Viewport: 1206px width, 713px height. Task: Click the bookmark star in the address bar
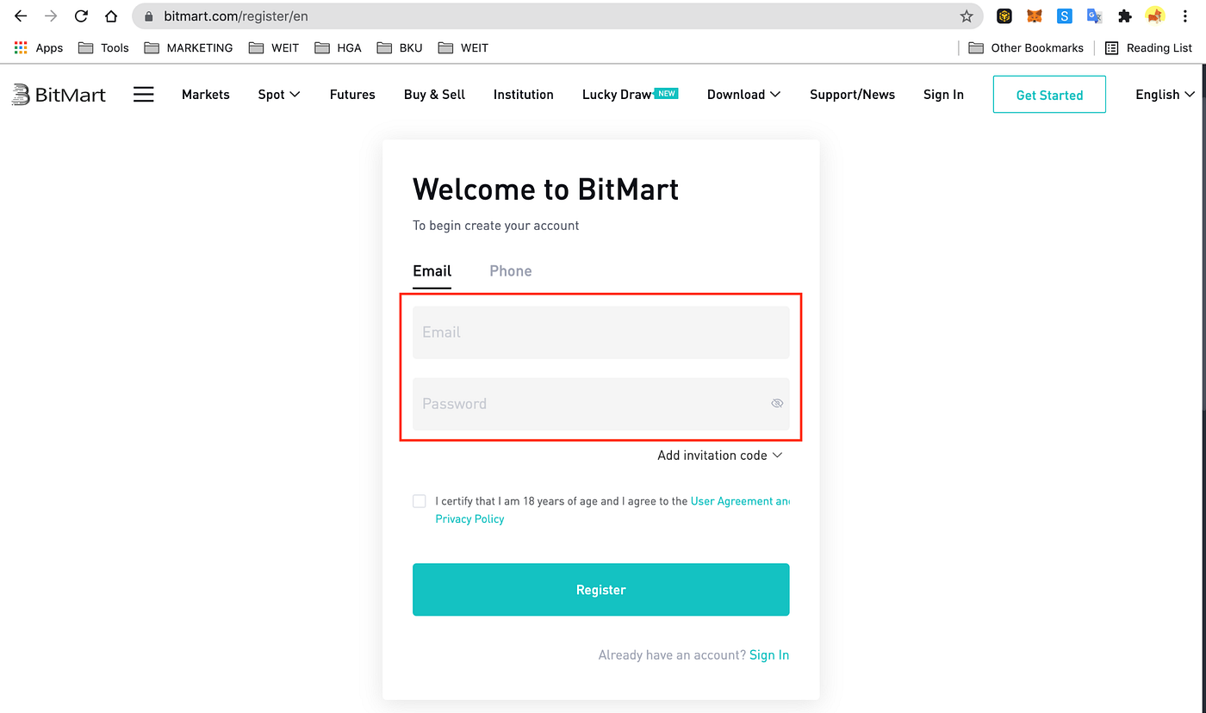pyautogui.click(x=967, y=15)
